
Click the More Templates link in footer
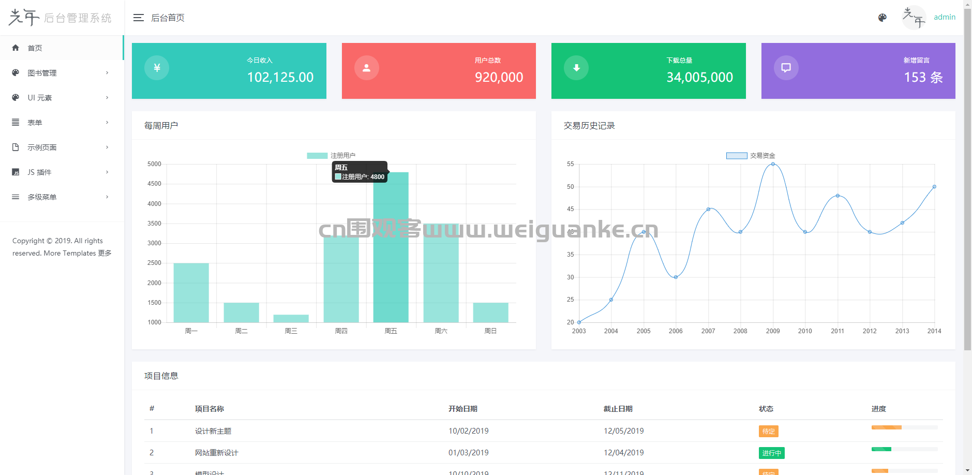78,253
